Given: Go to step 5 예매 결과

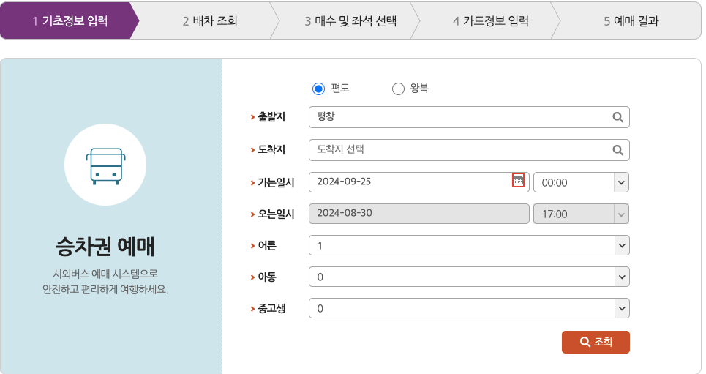Looking at the screenshot, I should [631, 20].
